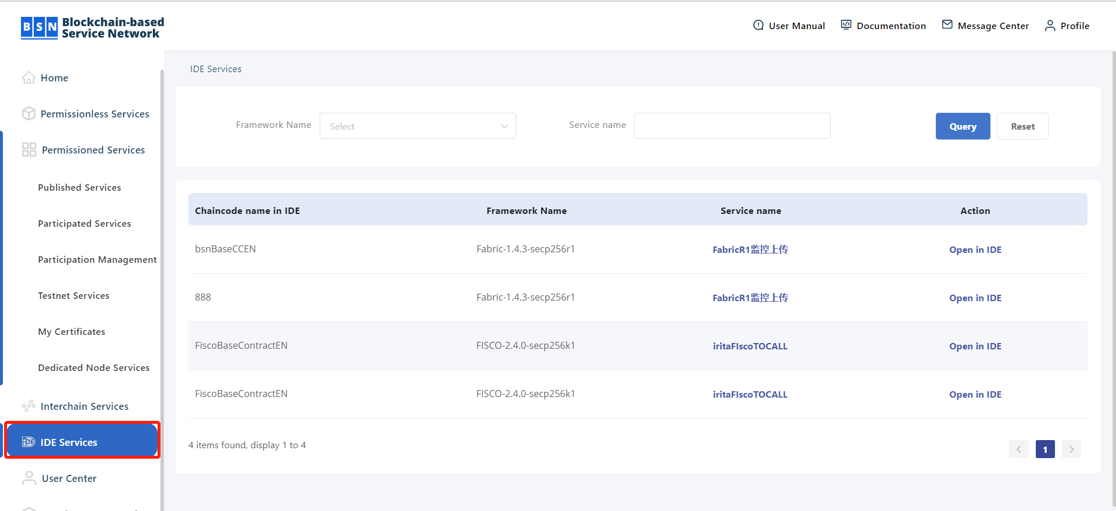Image resolution: width=1116 pixels, height=511 pixels.
Task: Open the Message Center link
Action: (x=993, y=26)
